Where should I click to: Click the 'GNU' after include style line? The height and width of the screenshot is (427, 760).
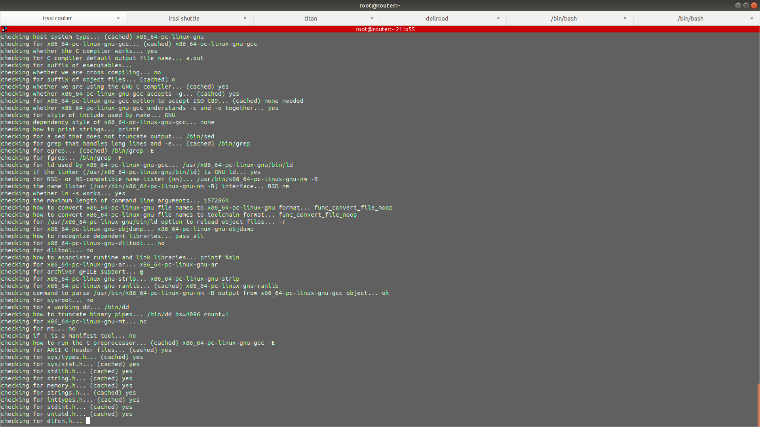pos(170,115)
